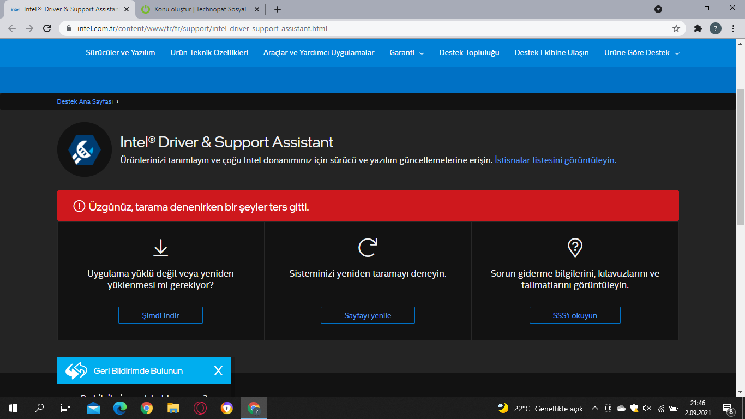
Task: Click the page vertical scrollbar thumb
Action: click(x=740, y=155)
